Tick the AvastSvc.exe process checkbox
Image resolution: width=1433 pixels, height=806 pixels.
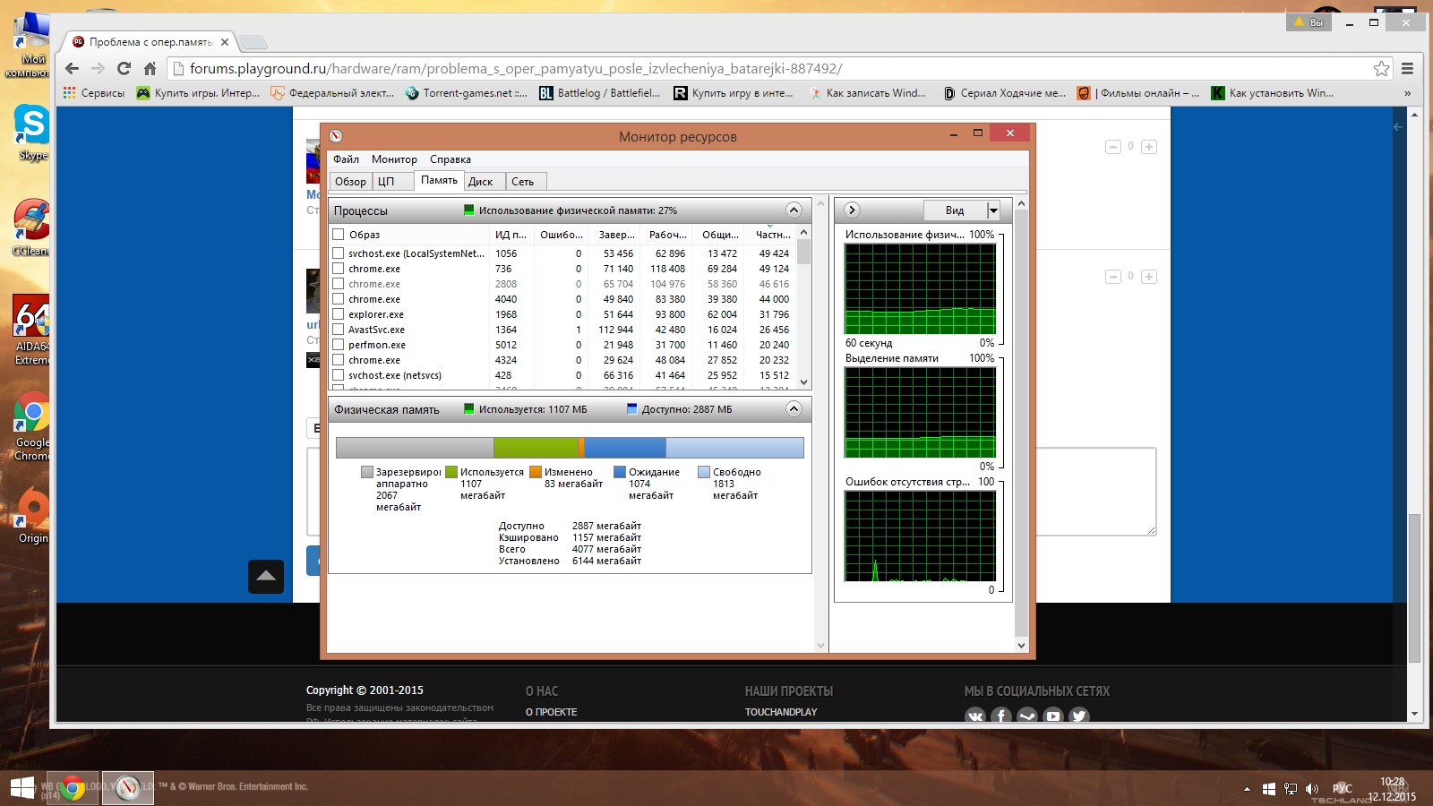(x=339, y=330)
